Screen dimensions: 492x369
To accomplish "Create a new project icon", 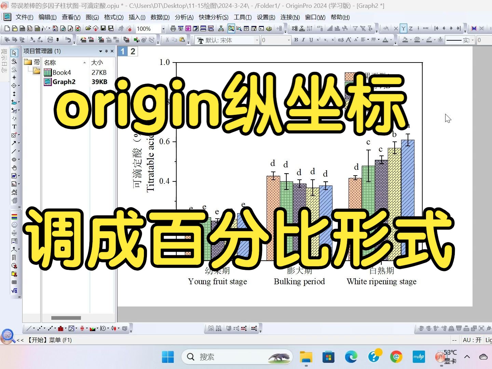I will tap(7, 28).
